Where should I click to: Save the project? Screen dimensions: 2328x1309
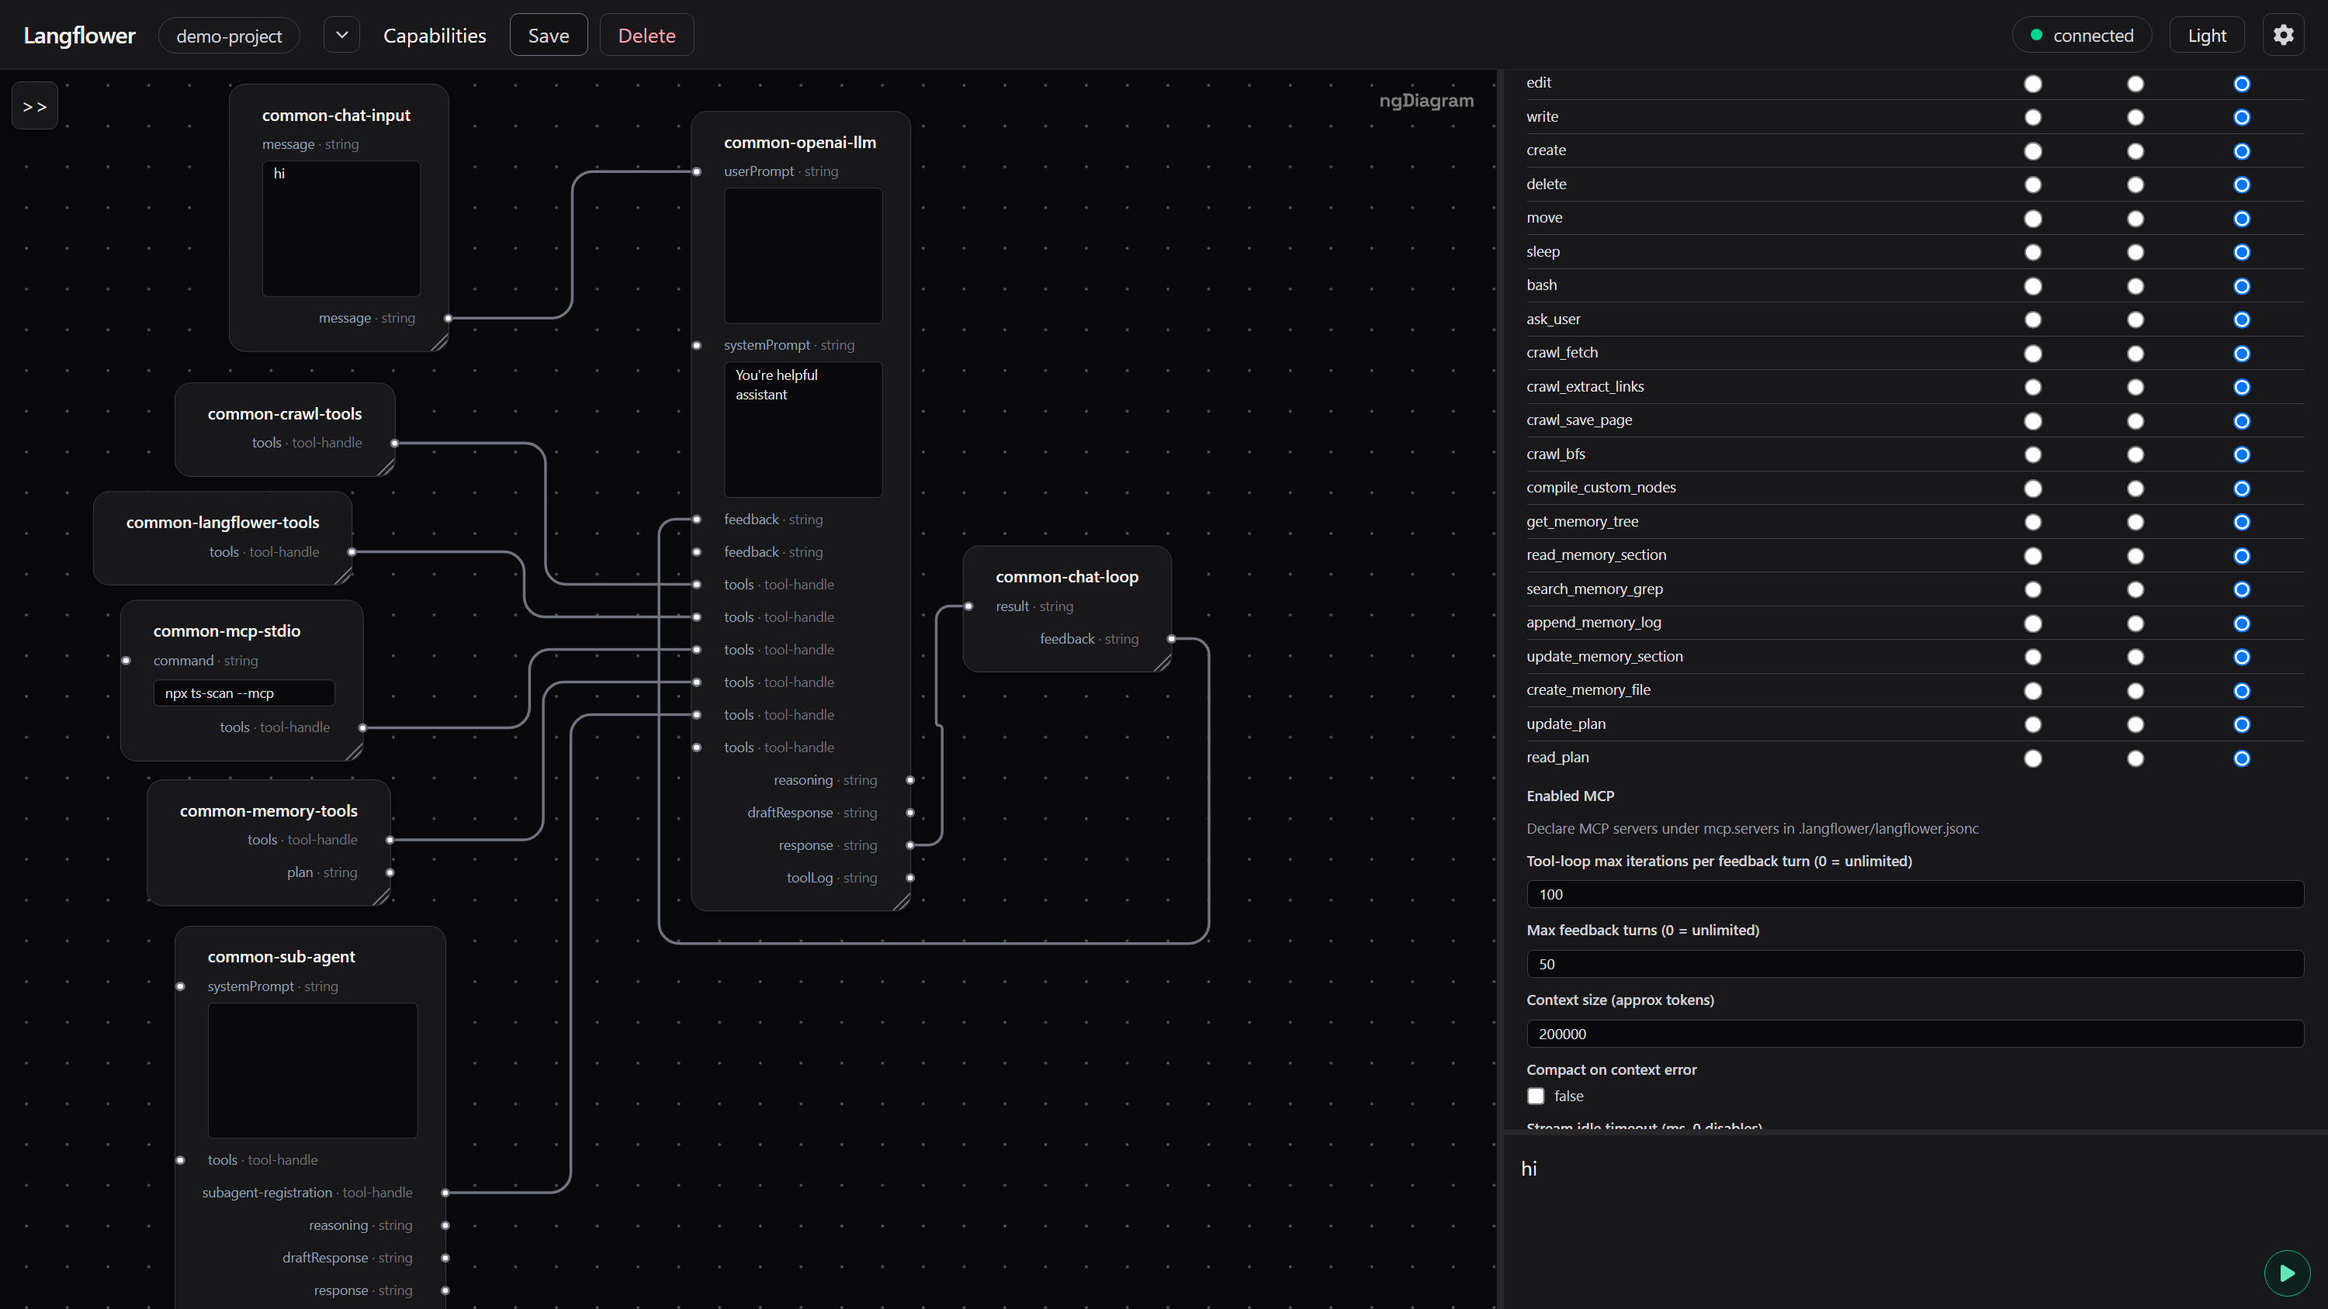[549, 35]
